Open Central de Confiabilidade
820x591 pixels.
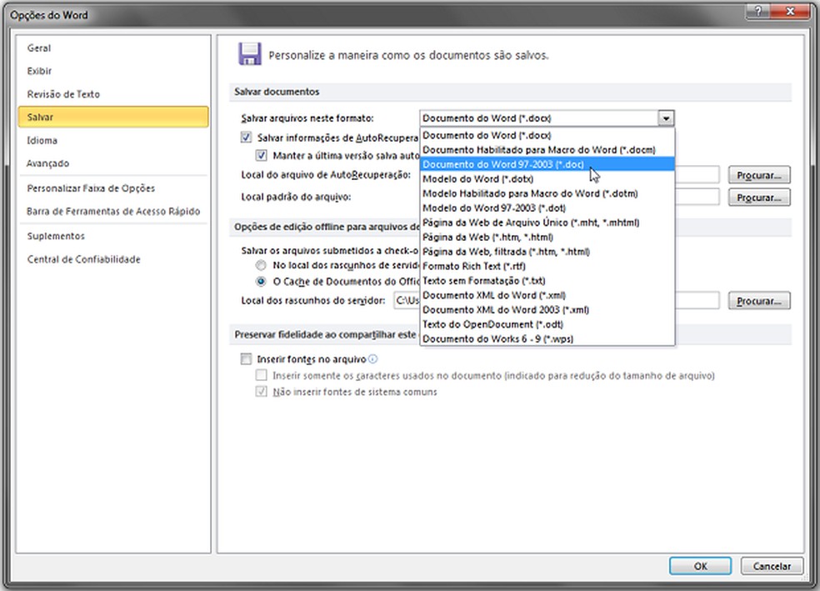(113, 259)
